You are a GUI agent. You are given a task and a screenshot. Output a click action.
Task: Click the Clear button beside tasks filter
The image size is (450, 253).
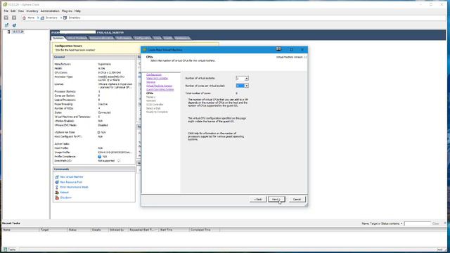[435, 223]
